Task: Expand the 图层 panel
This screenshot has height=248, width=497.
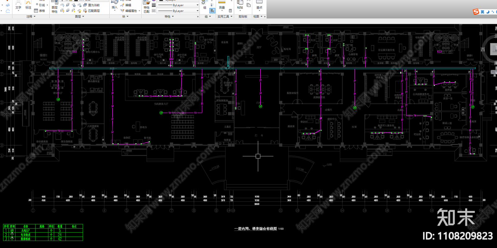Action: [80, 16]
